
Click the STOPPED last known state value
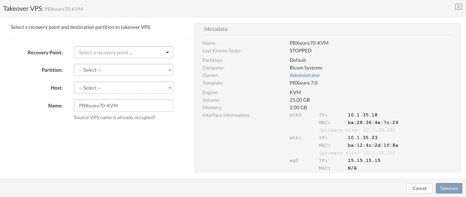(300, 51)
